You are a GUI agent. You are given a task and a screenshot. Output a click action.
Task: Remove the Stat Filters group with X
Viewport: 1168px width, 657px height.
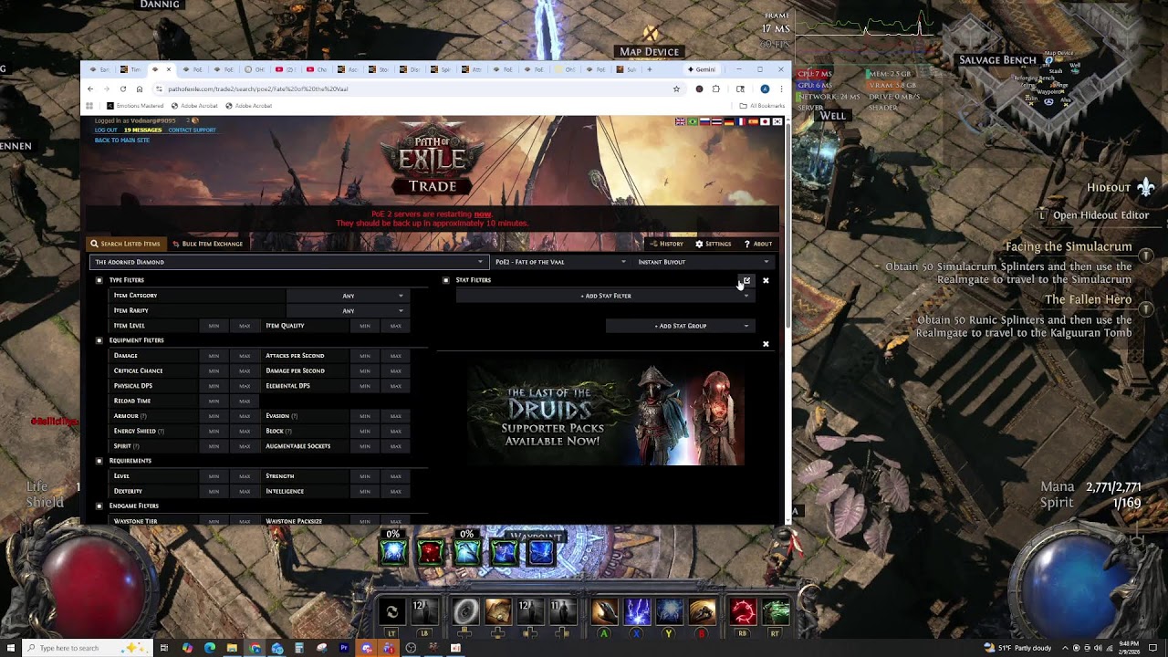pos(766,280)
